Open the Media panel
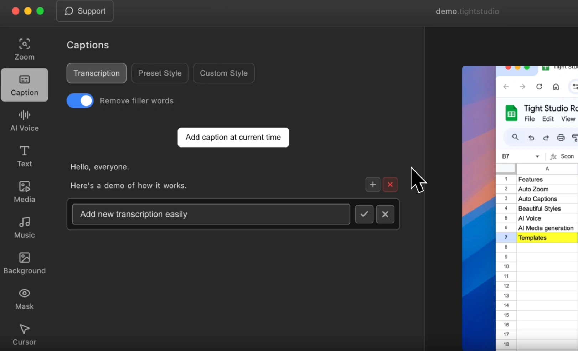Image resolution: width=578 pixels, height=351 pixels. point(24,192)
